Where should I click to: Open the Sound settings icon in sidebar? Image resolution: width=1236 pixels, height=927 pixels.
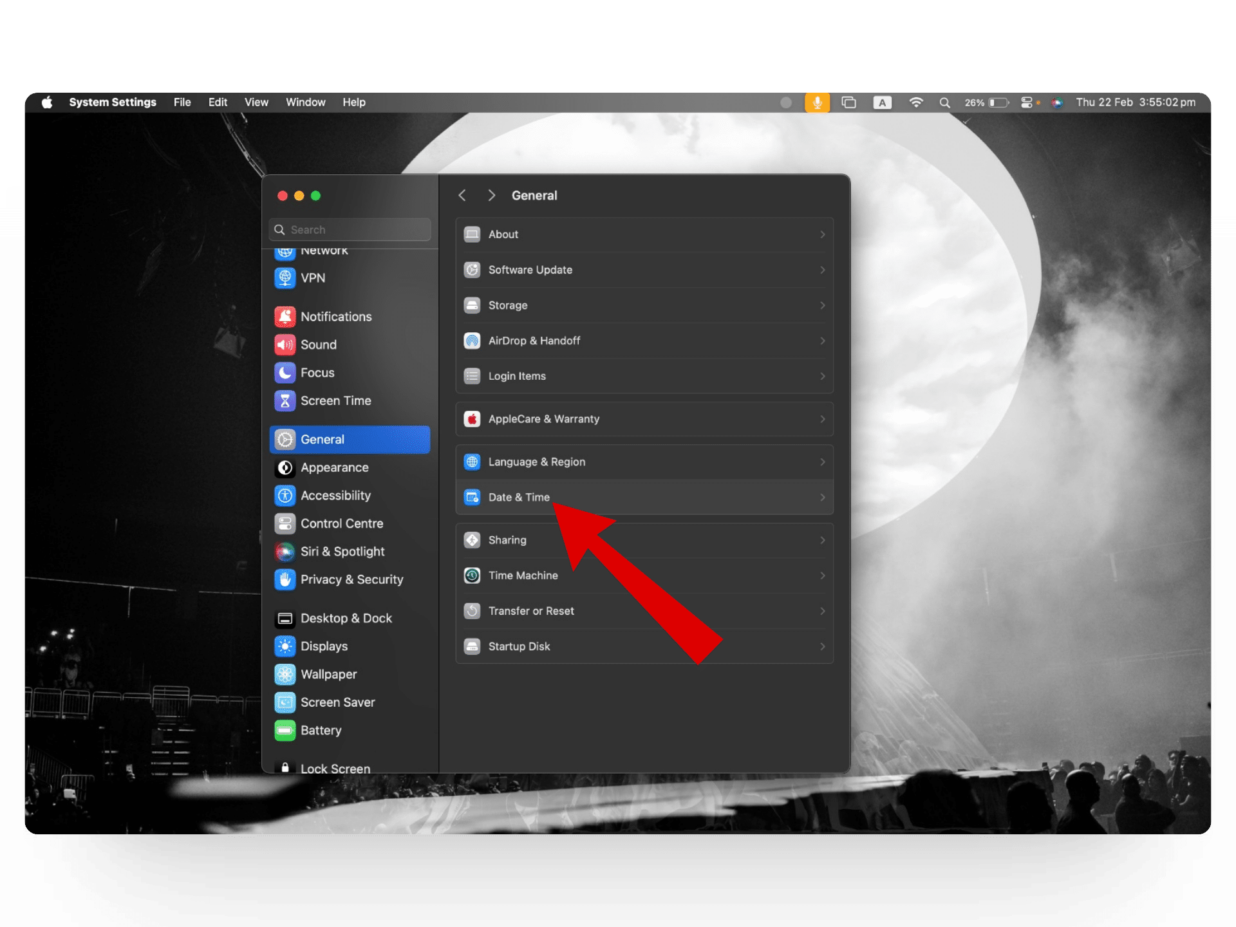(x=285, y=344)
